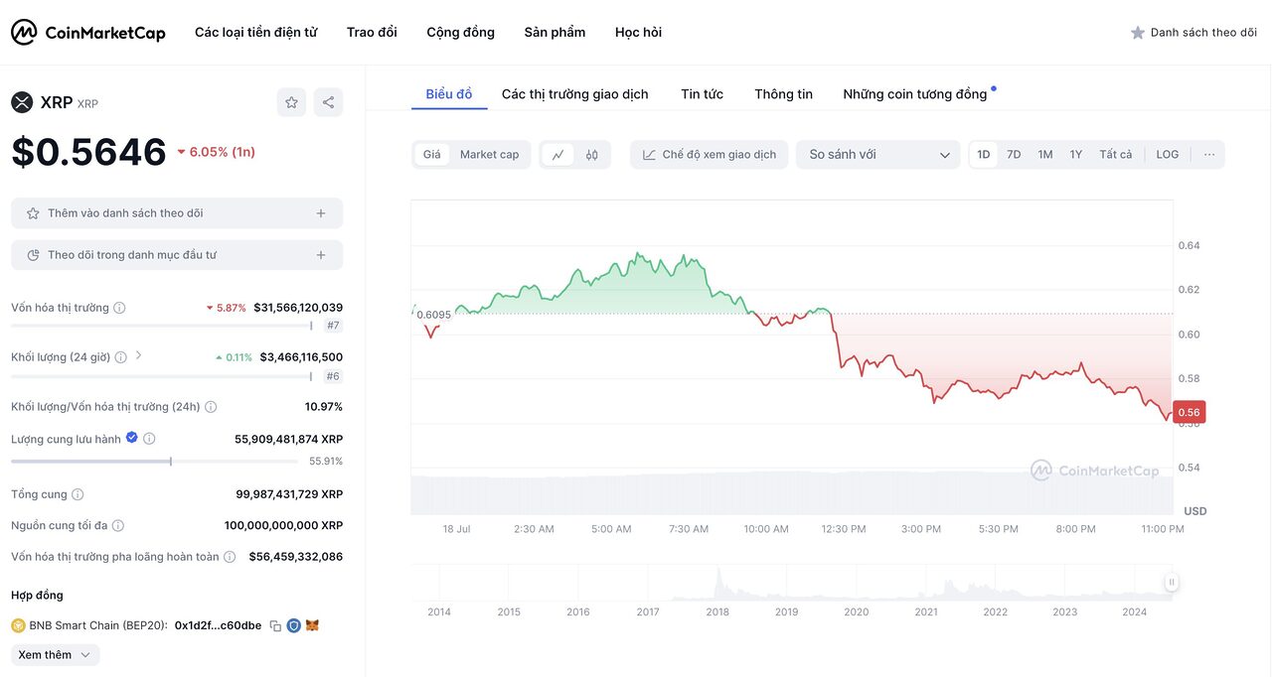The height and width of the screenshot is (677, 1272).
Task: Click the share icon next to XRP
Action: point(328,102)
